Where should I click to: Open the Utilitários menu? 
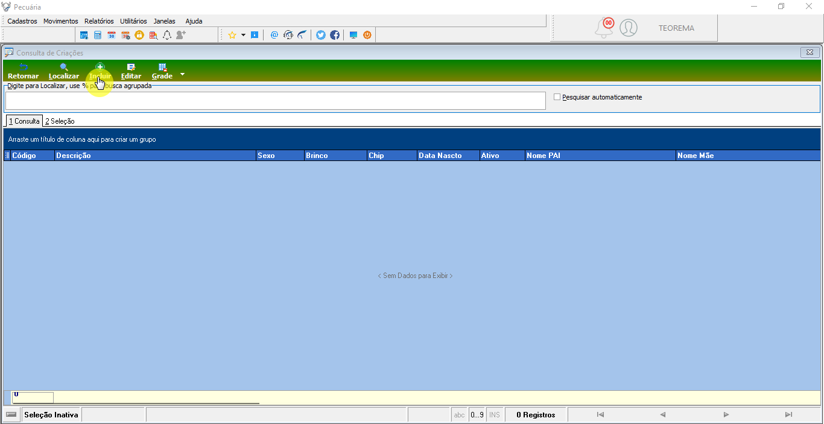click(133, 21)
